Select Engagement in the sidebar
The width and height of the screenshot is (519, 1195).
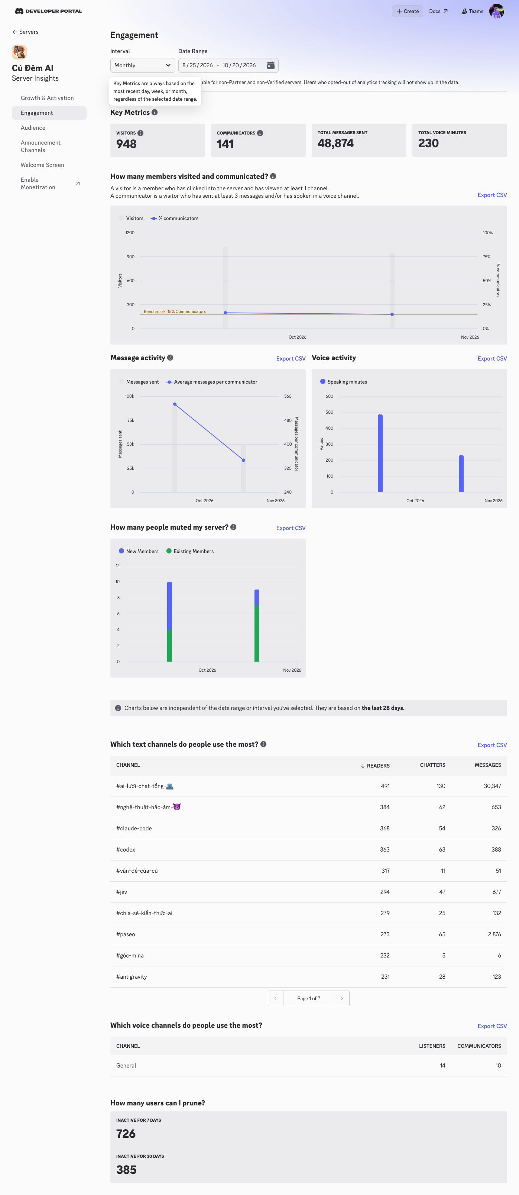pos(49,113)
